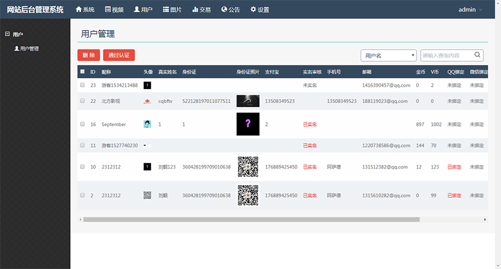
Task: Click the 金币 column header
Action: 420,72
